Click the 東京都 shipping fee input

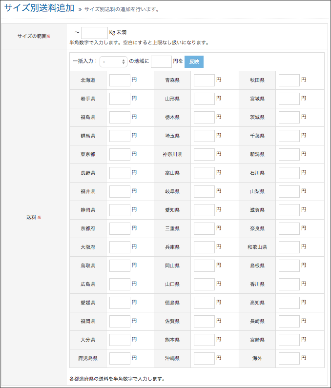tap(120, 154)
